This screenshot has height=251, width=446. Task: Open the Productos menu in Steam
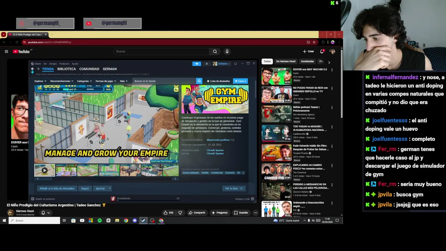(64, 64)
